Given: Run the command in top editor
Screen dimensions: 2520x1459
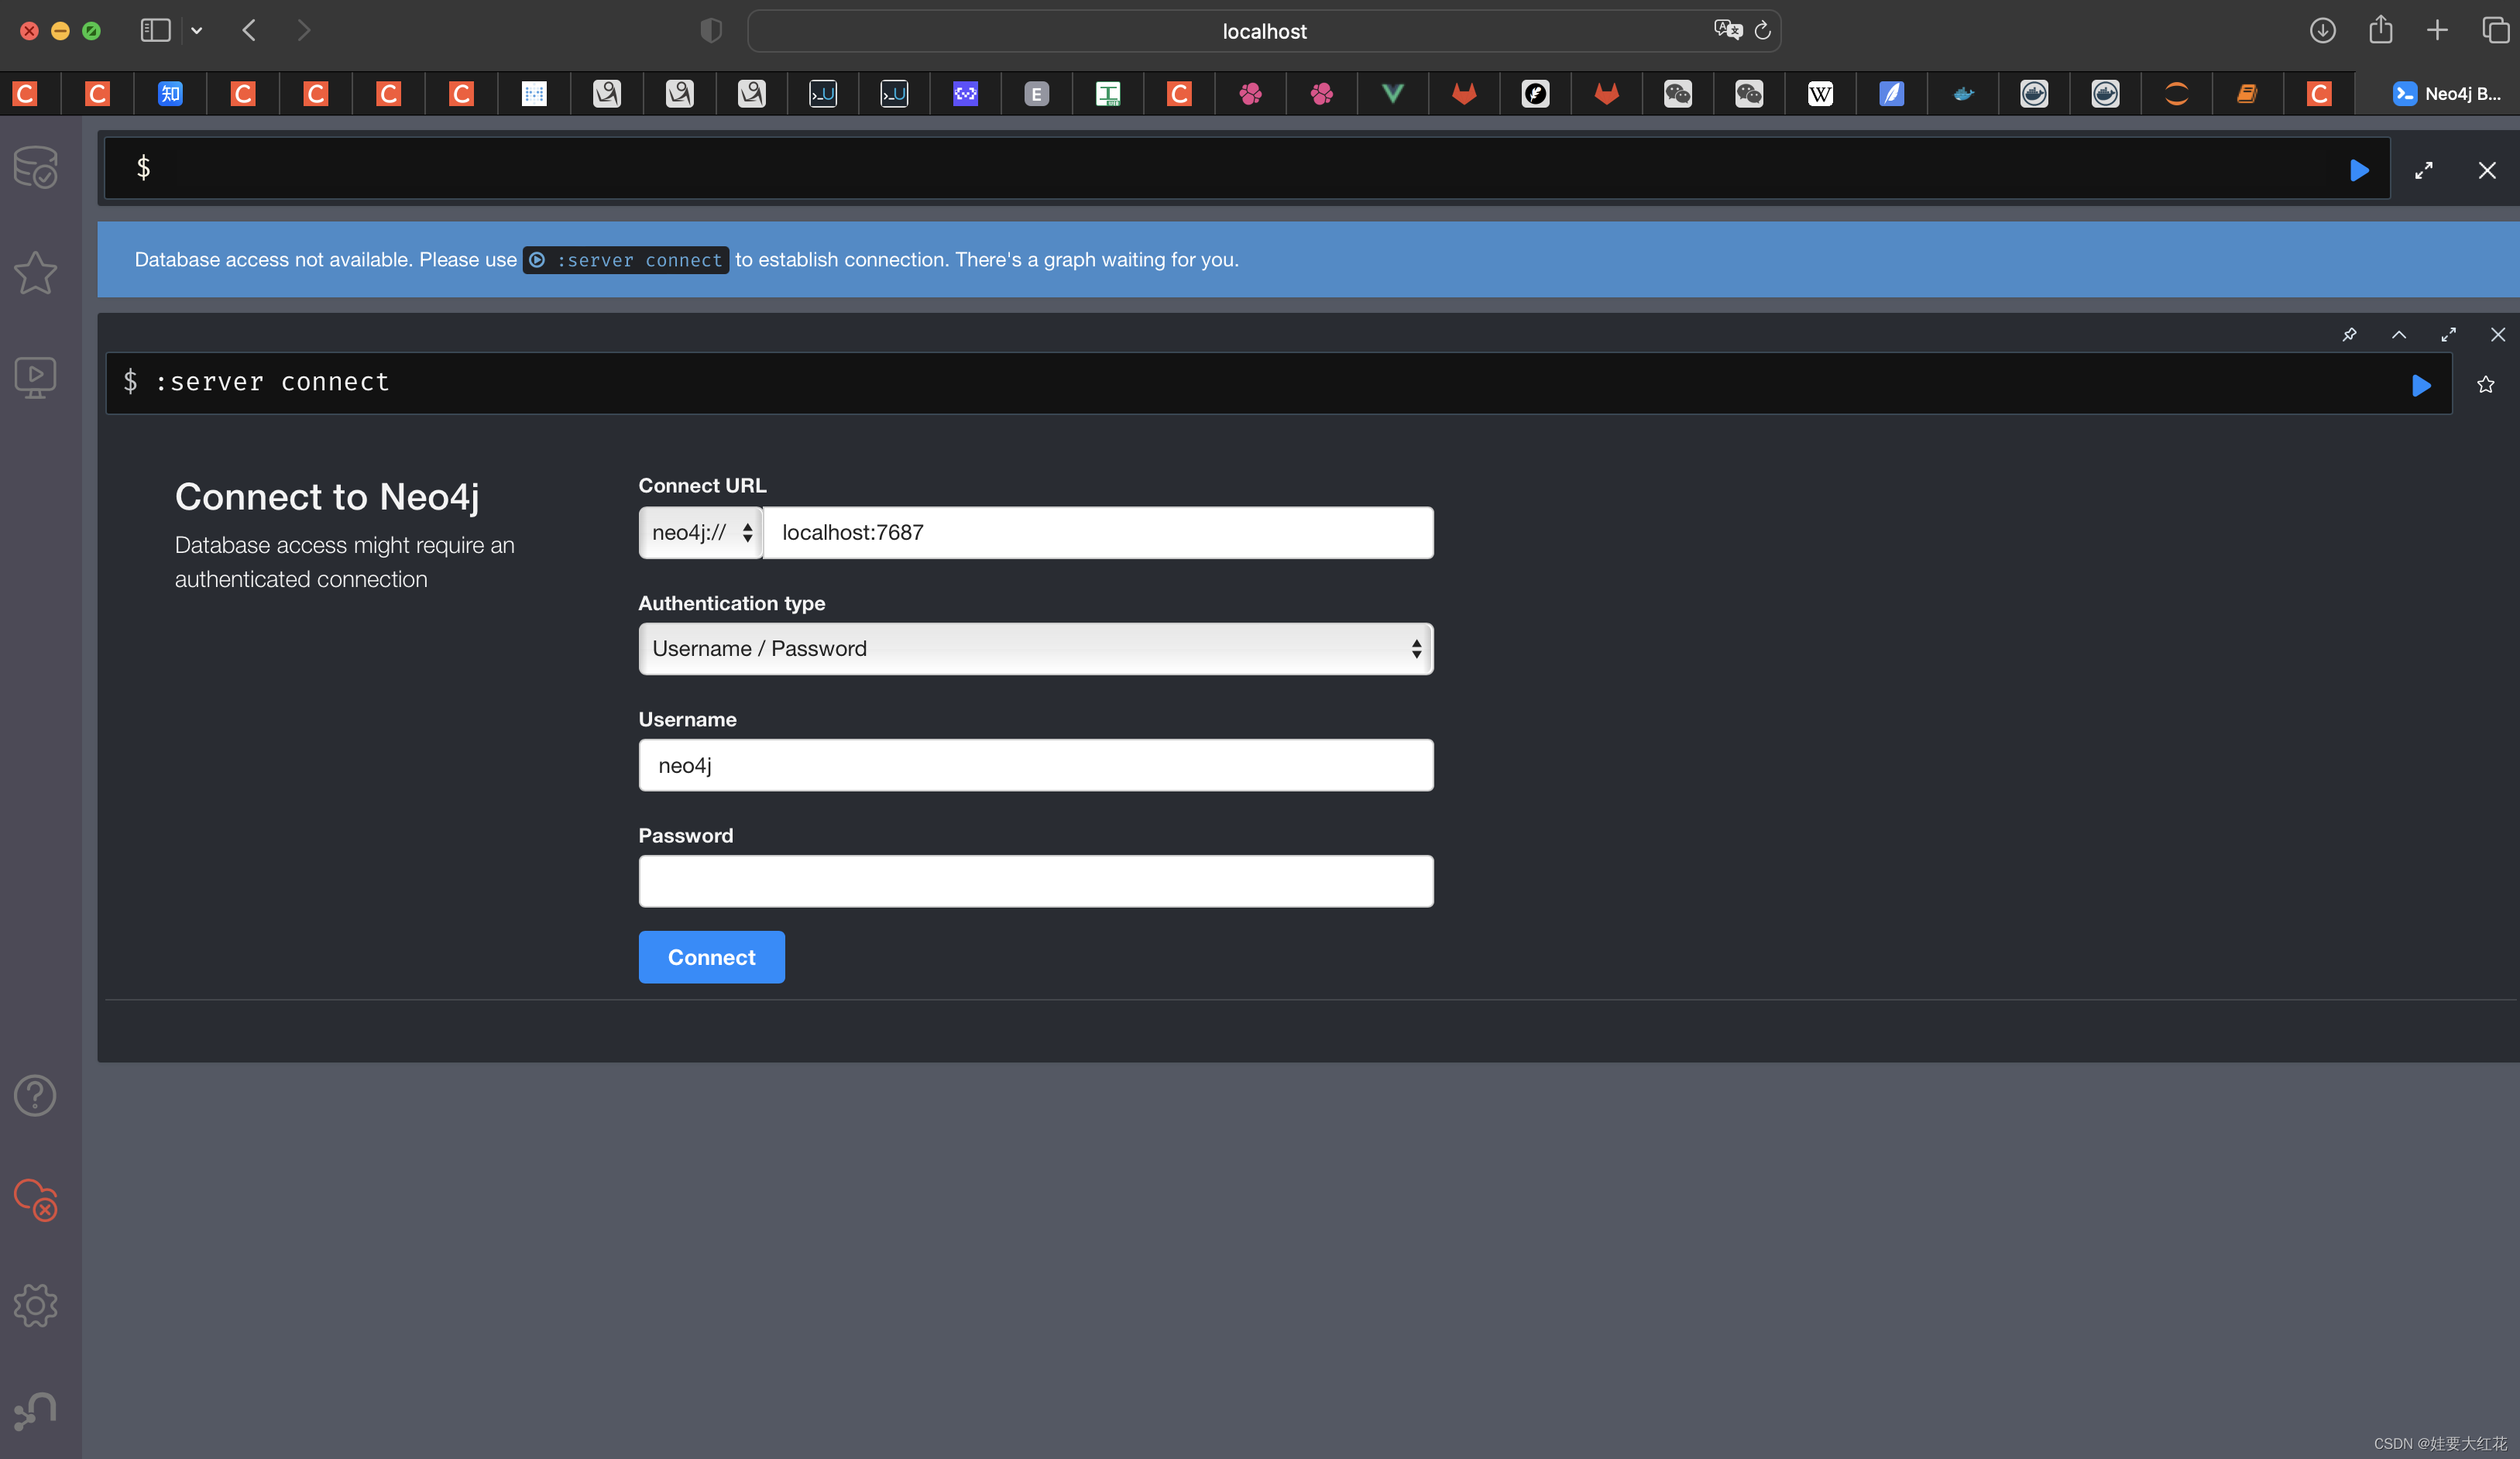Looking at the screenshot, I should [2359, 170].
